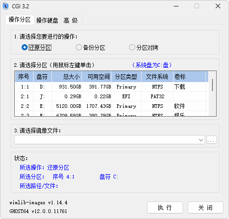Sort by the 序号 column header
The width and height of the screenshot is (229, 219).
pyautogui.click(x=24, y=77)
